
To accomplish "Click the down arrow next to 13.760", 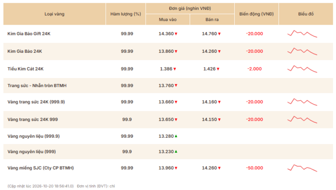I will [x=176, y=85].
